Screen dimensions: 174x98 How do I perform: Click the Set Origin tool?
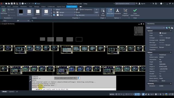[103, 12]
